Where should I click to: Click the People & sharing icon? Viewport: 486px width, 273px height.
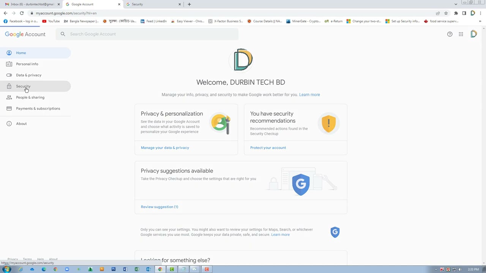pos(9,97)
